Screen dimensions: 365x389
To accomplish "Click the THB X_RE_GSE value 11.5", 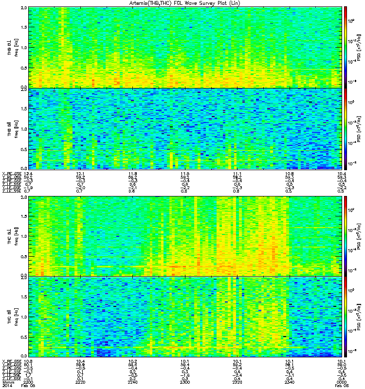I will [185, 174].
